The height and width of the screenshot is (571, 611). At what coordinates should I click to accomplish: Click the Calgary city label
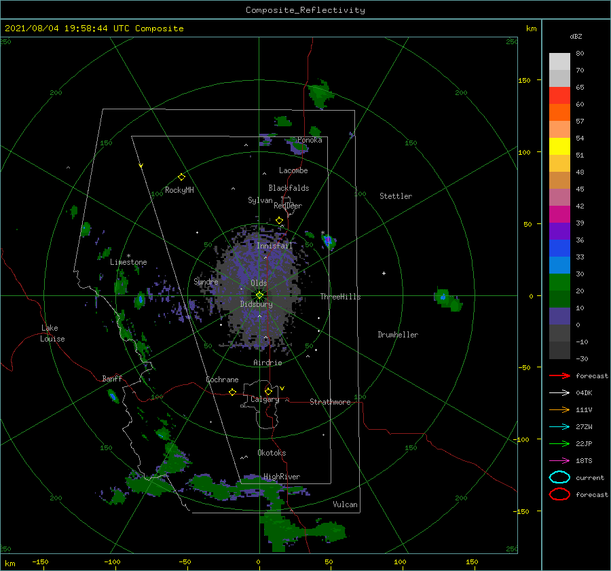coord(265,399)
